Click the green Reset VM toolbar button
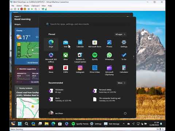 (x=32, y=9)
